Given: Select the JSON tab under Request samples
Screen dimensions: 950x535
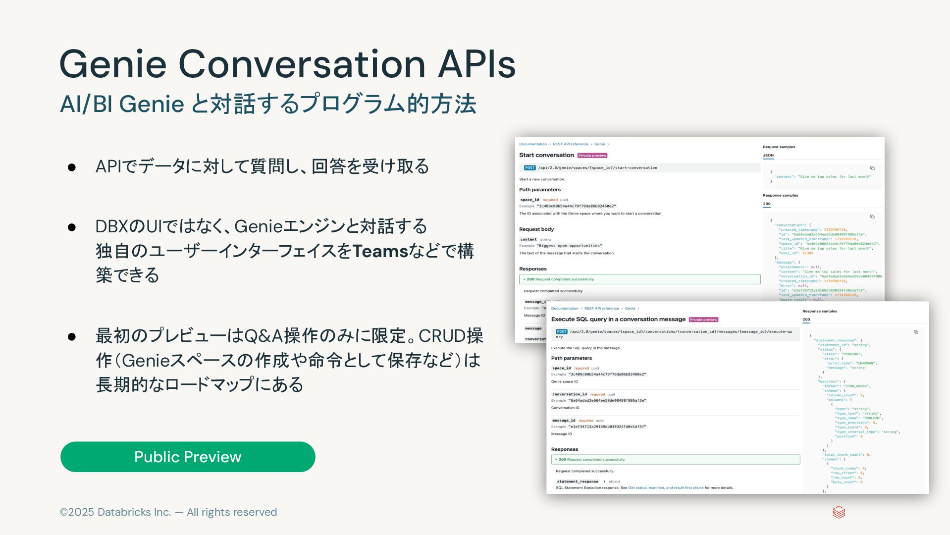Looking at the screenshot, I should point(768,156).
